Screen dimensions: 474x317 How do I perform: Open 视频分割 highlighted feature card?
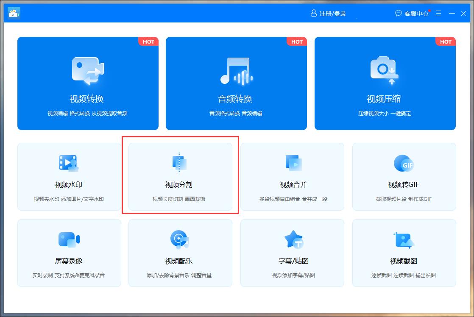coord(180,176)
